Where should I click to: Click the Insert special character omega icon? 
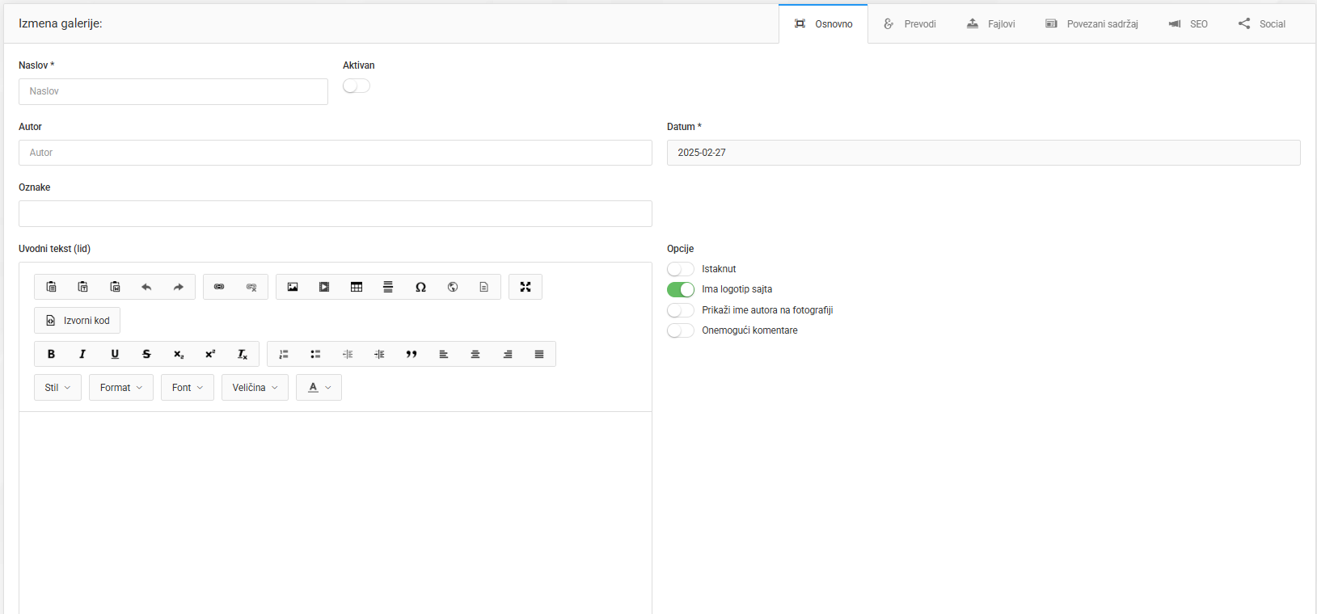(420, 287)
